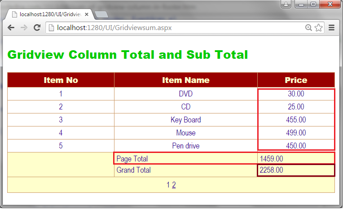343x209 pixels.
Task: Click item number 3 cell
Action: pyautogui.click(x=61, y=120)
